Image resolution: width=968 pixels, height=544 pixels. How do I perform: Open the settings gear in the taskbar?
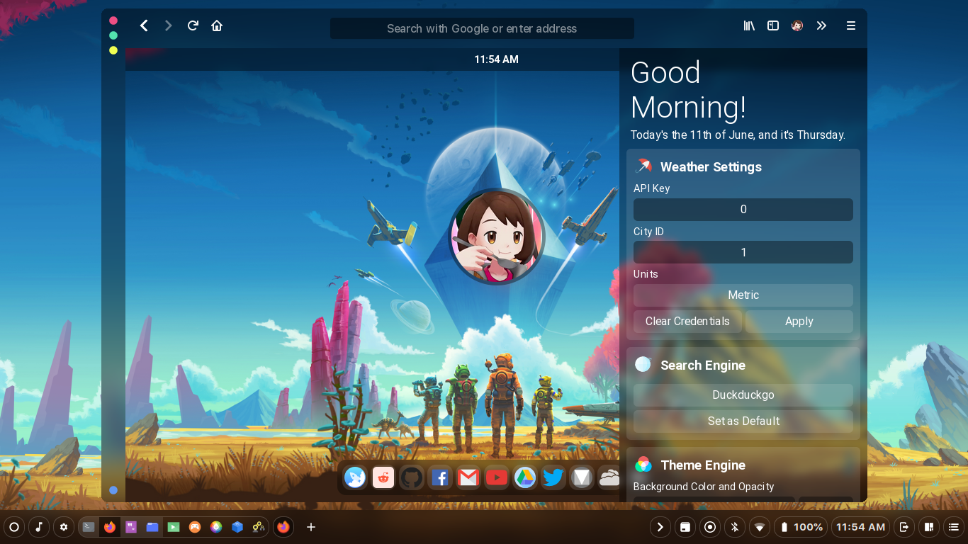[64, 527]
